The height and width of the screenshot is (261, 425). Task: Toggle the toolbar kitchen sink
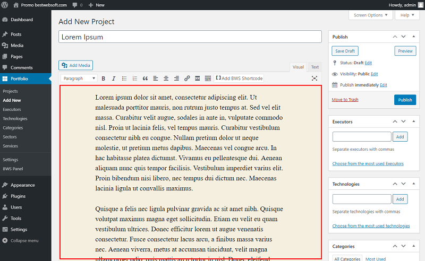208,78
